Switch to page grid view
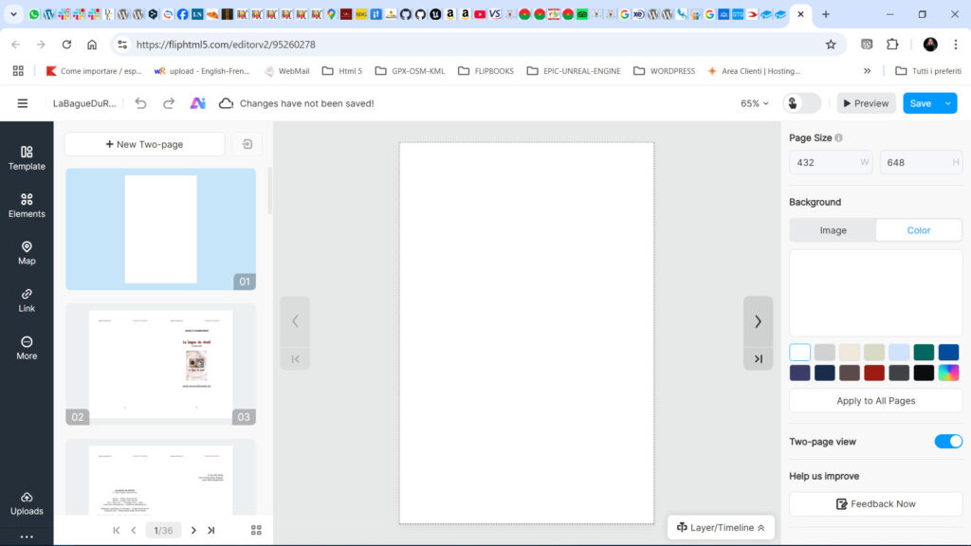The height and width of the screenshot is (546, 971). (x=256, y=531)
